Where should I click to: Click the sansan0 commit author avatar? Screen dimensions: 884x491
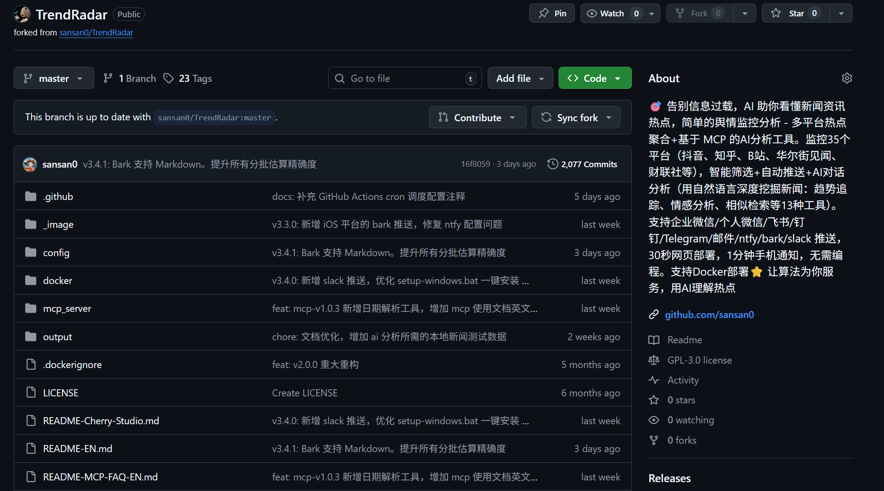30,164
